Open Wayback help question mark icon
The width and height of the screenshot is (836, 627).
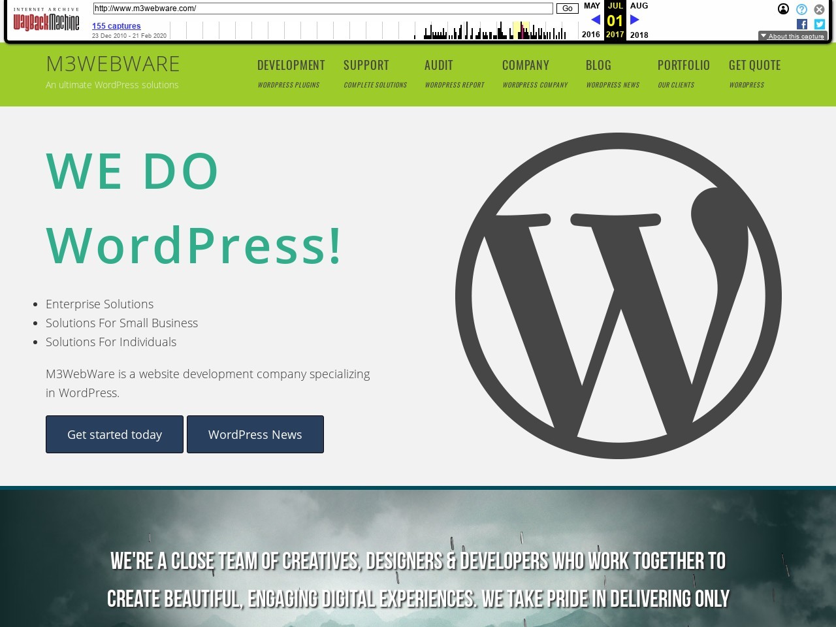click(x=801, y=9)
